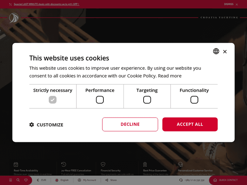This screenshot has width=247, height=185.
Task: Open the English language selector
Action: (x=62, y=180)
